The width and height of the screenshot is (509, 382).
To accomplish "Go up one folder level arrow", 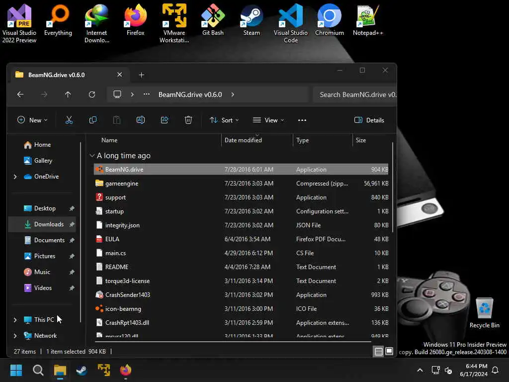I will click(x=68, y=95).
